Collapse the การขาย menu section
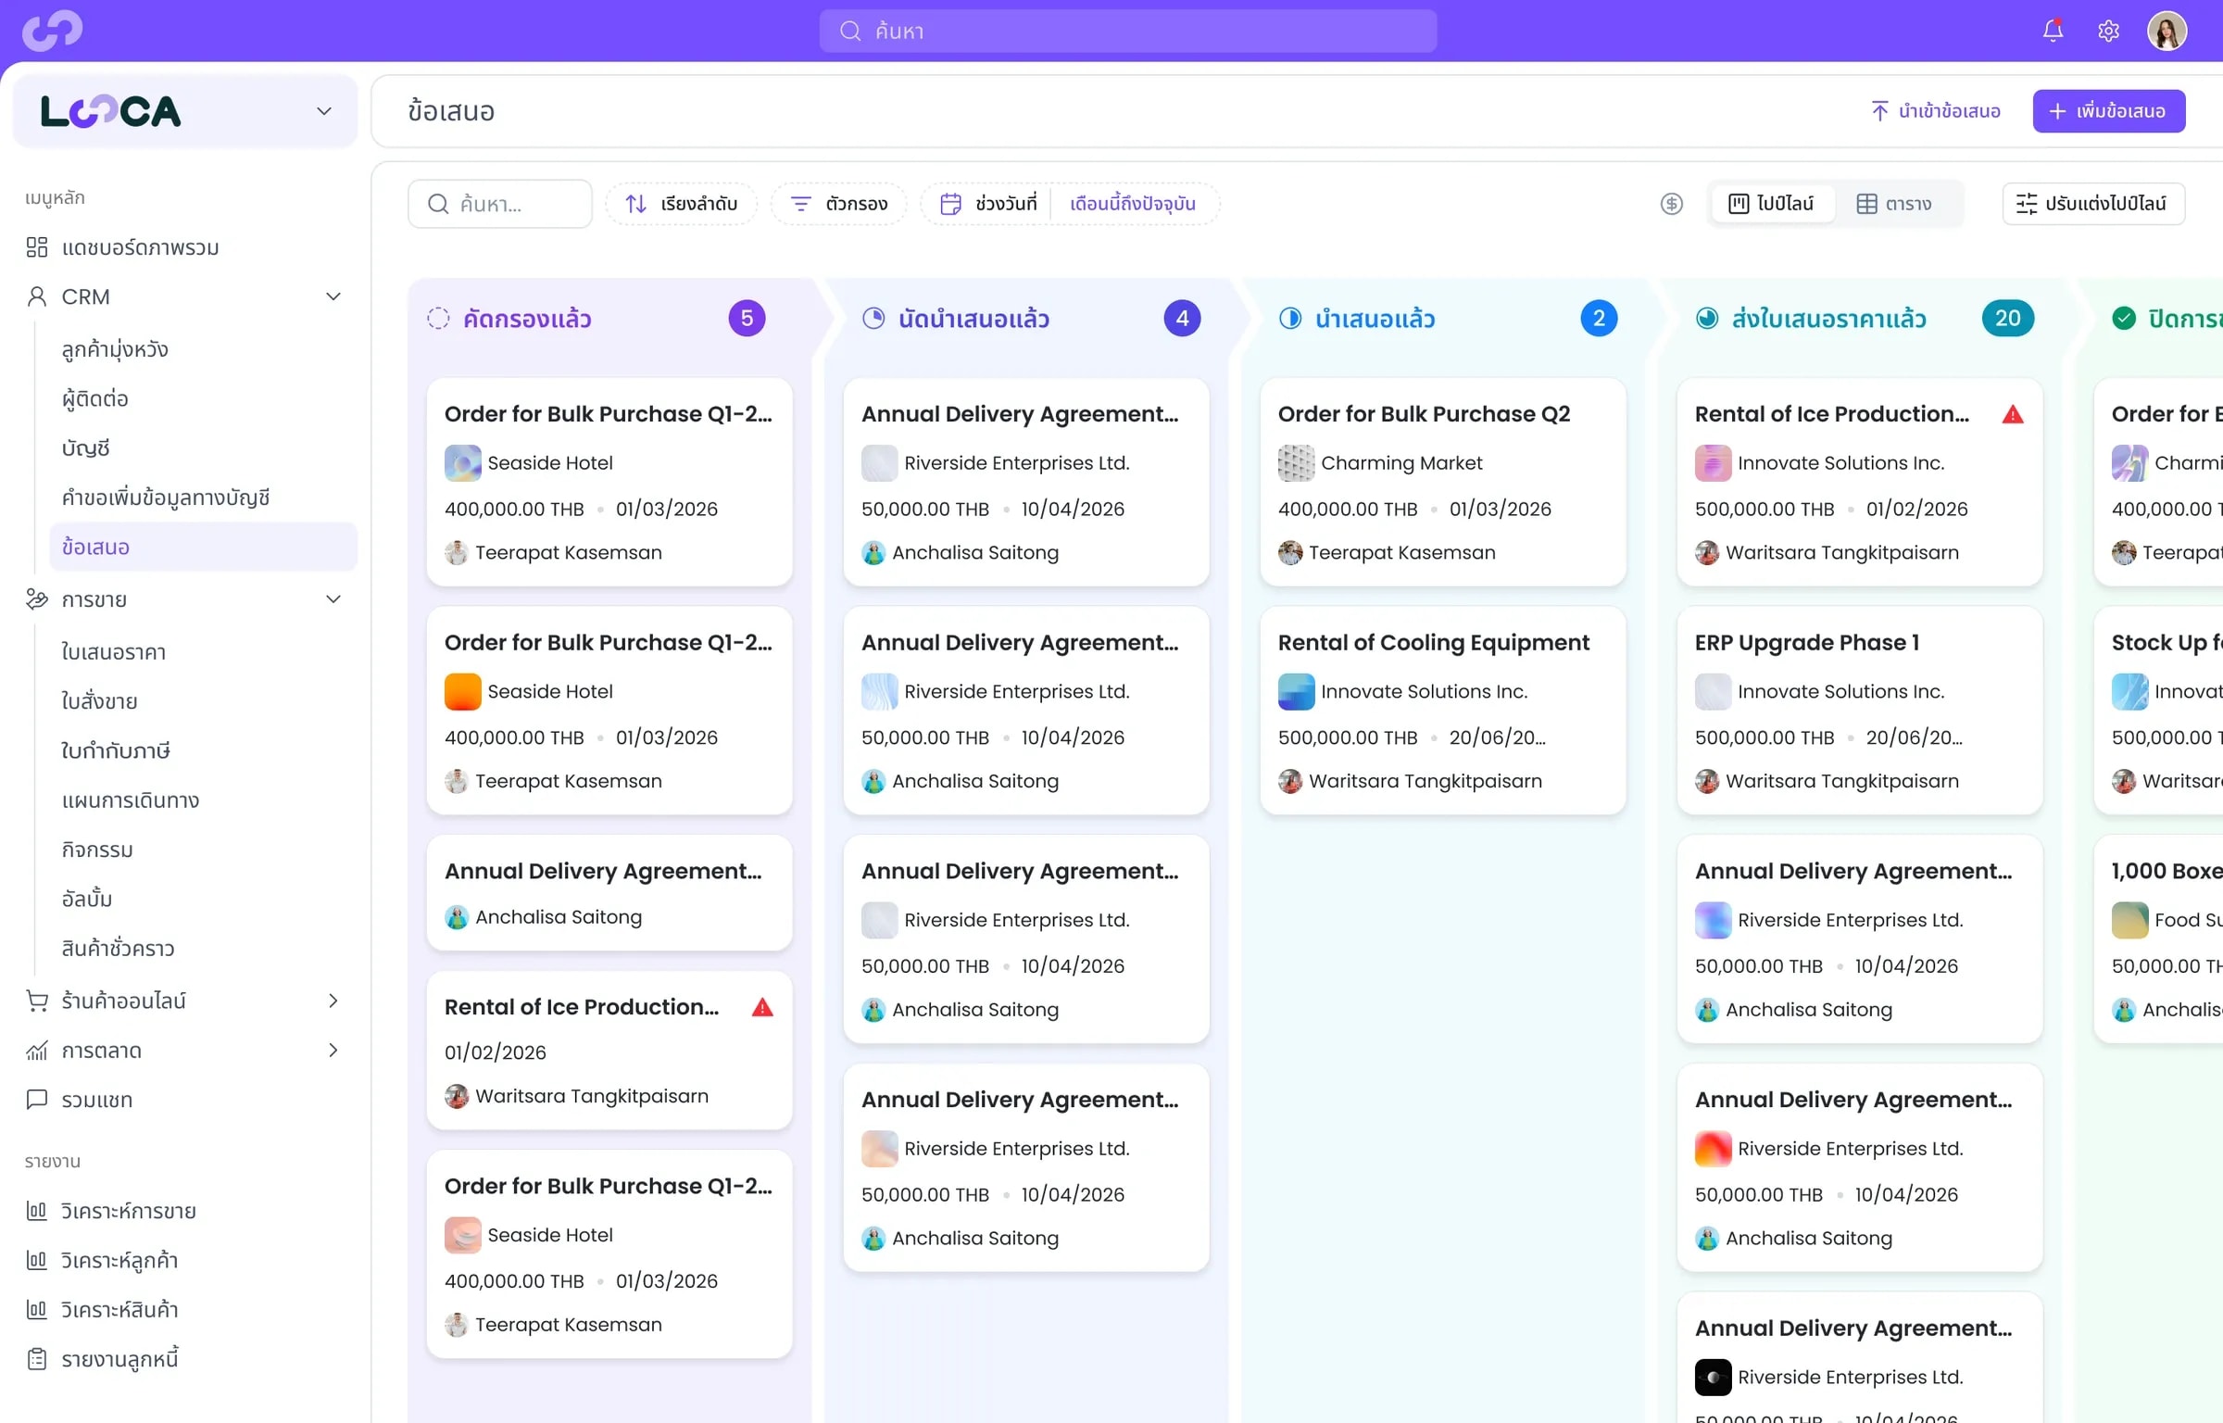The image size is (2223, 1423). pos(333,599)
